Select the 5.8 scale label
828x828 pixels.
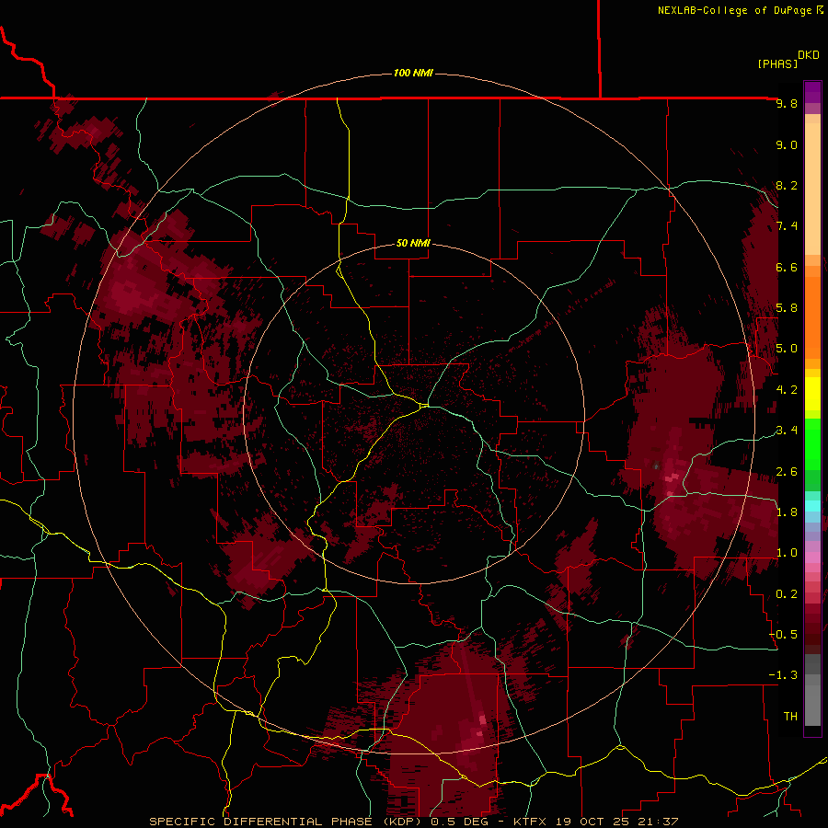[787, 308]
